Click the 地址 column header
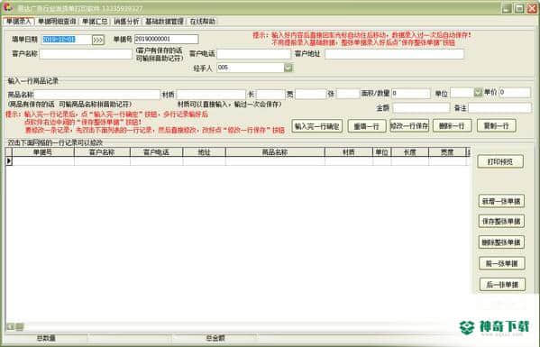 (x=205, y=152)
